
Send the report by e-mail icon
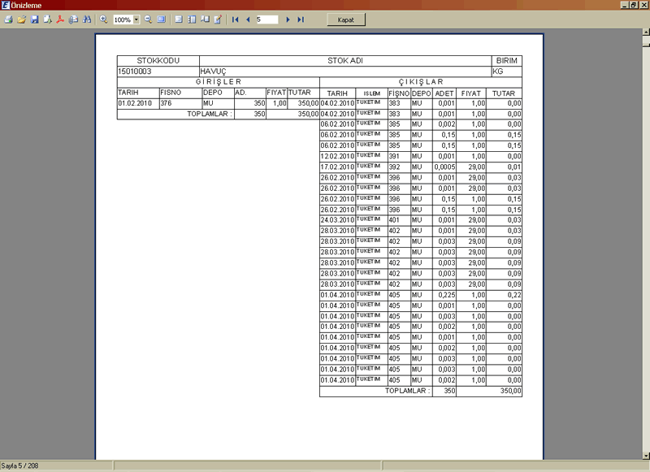[73, 19]
